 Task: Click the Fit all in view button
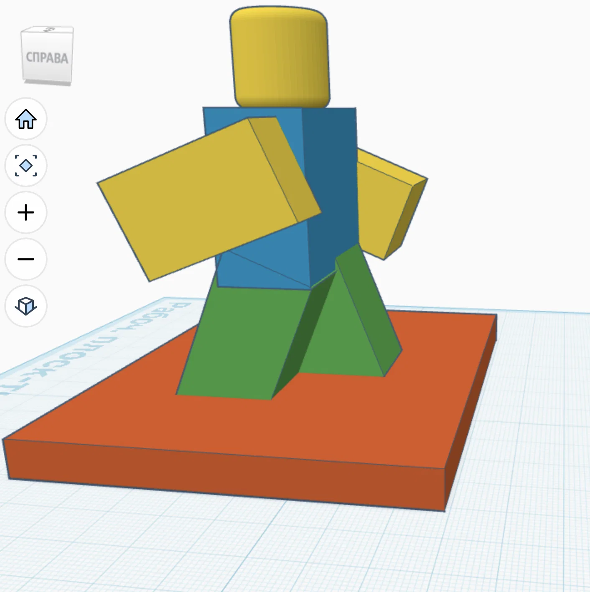pos(26,166)
